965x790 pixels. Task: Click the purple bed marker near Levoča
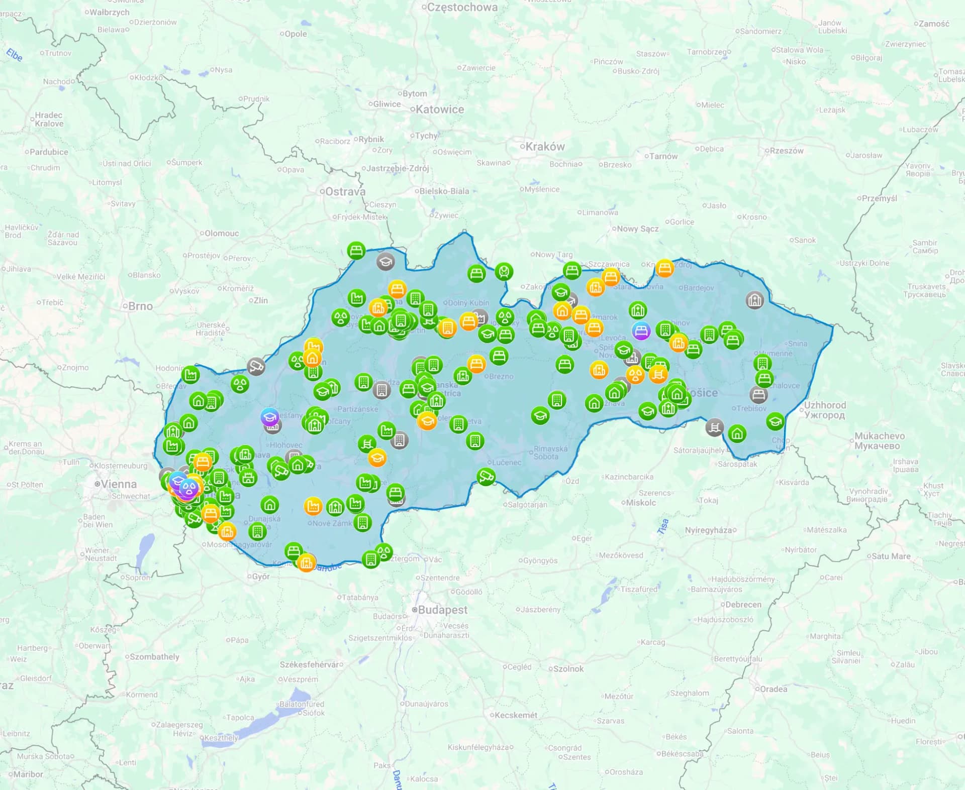tap(641, 331)
